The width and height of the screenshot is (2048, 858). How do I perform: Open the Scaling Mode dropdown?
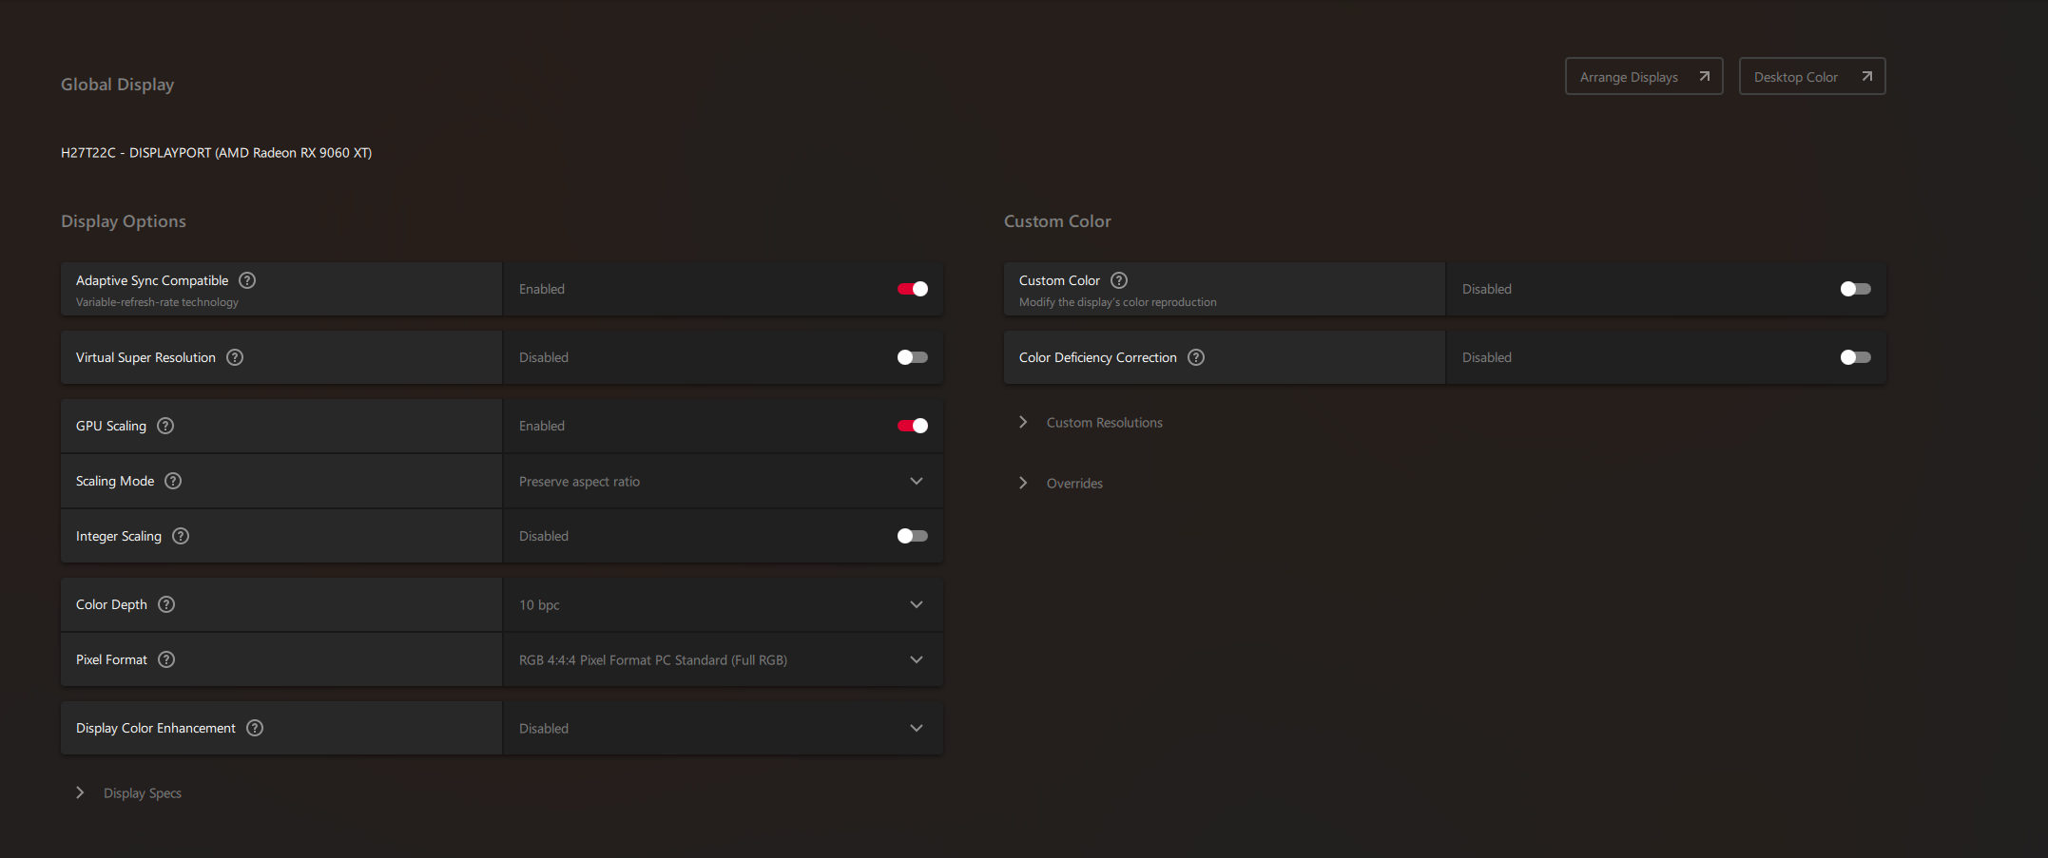[723, 482]
